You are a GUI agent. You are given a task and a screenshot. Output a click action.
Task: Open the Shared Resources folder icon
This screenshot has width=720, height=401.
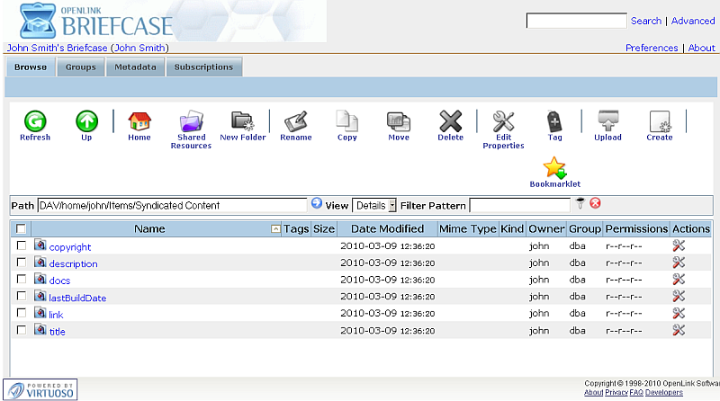pyautogui.click(x=191, y=121)
